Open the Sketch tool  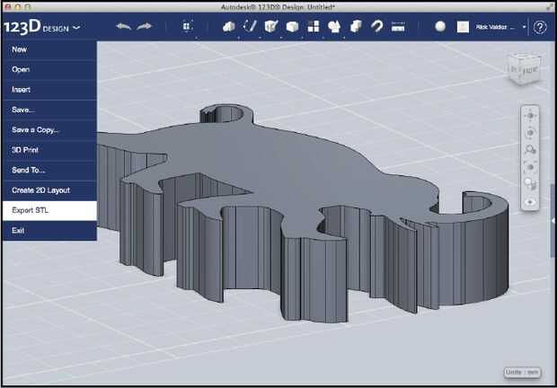[x=250, y=27]
